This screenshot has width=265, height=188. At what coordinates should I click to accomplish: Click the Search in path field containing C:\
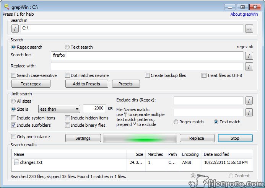[132, 28]
